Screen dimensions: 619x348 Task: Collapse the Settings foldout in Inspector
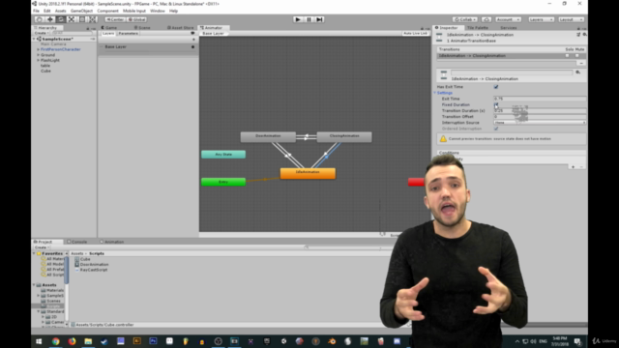[x=435, y=93]
